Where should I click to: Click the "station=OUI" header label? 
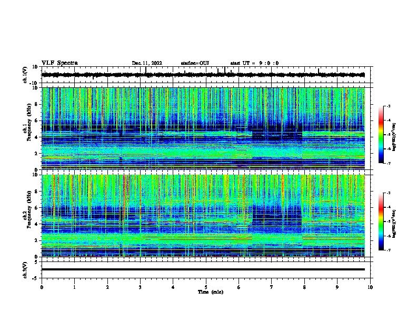pos(195,63)
